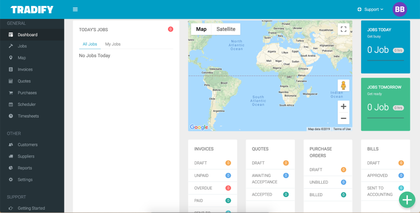Screen dimensions: 420x213
Task: Open Unbilled purchase orders row
Action: [x=328, y=182]
